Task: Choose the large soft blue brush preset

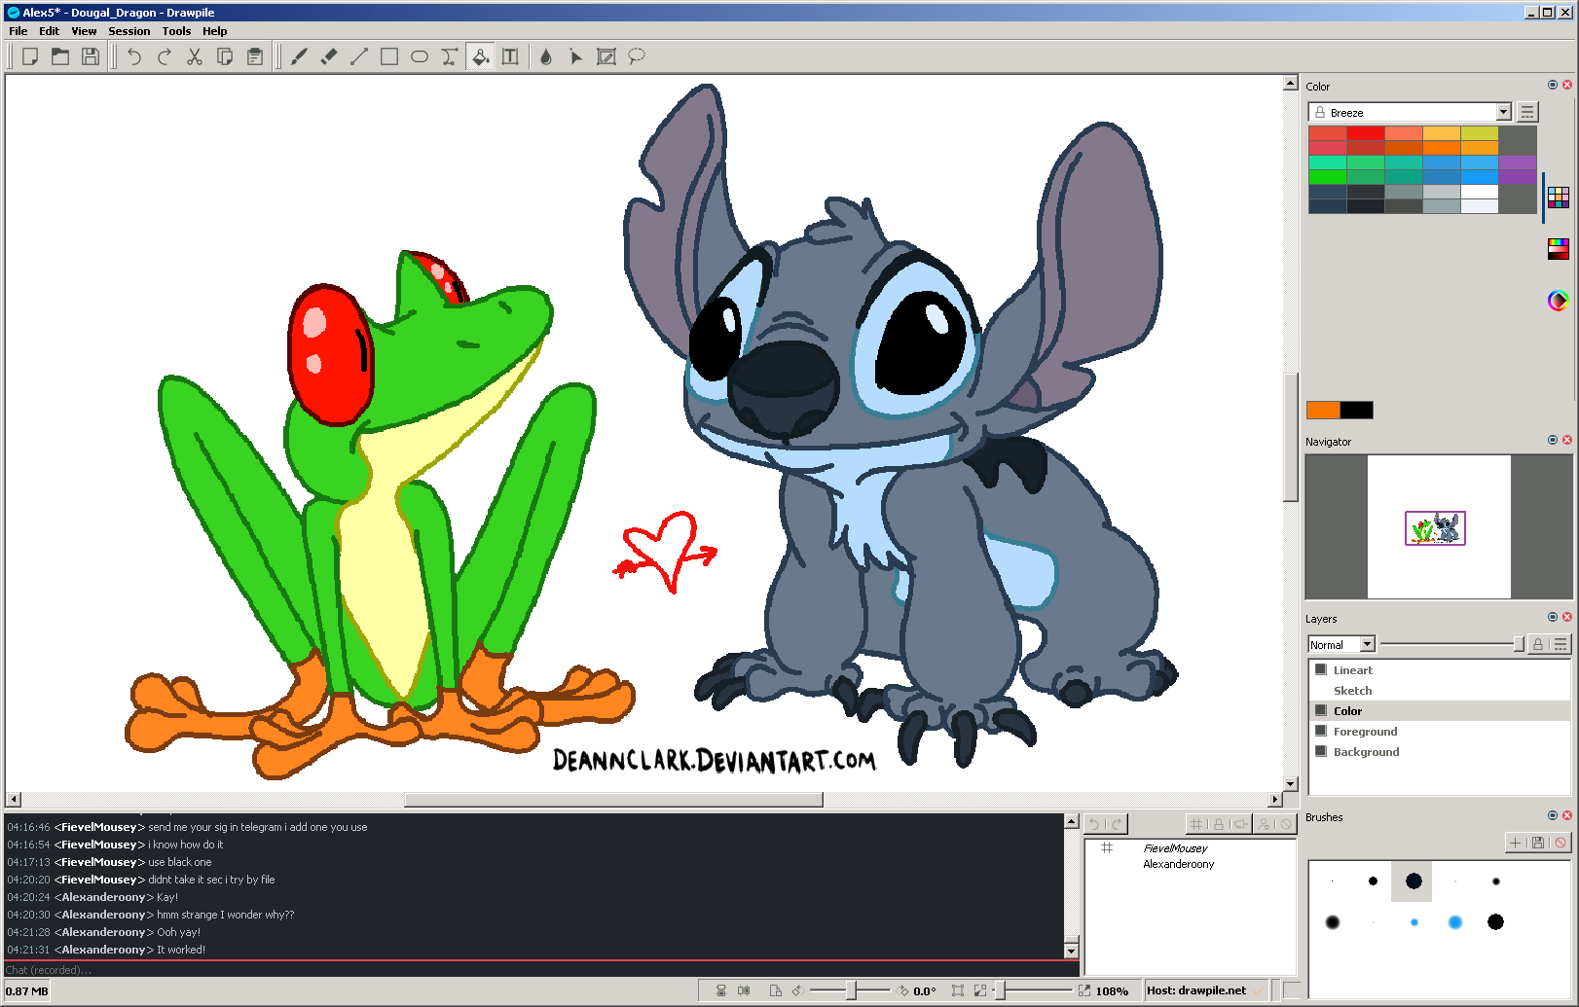Action: point(1454,921)
